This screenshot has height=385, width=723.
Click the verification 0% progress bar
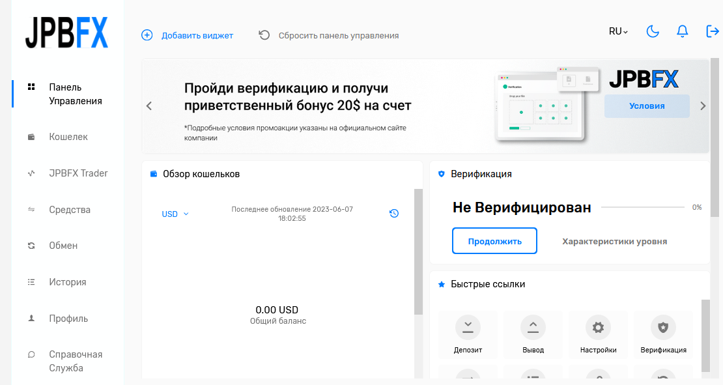click(x=642, y=208)
